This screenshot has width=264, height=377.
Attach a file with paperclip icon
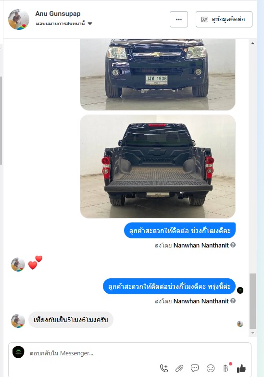179,368
